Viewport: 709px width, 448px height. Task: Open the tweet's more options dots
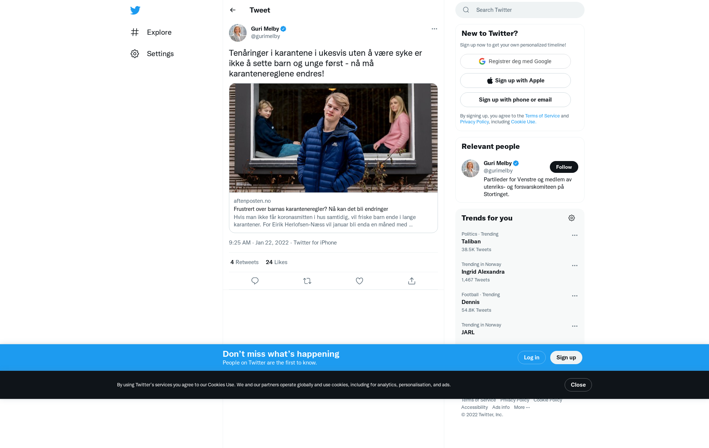pyautogui.click(x=434, y=29)
